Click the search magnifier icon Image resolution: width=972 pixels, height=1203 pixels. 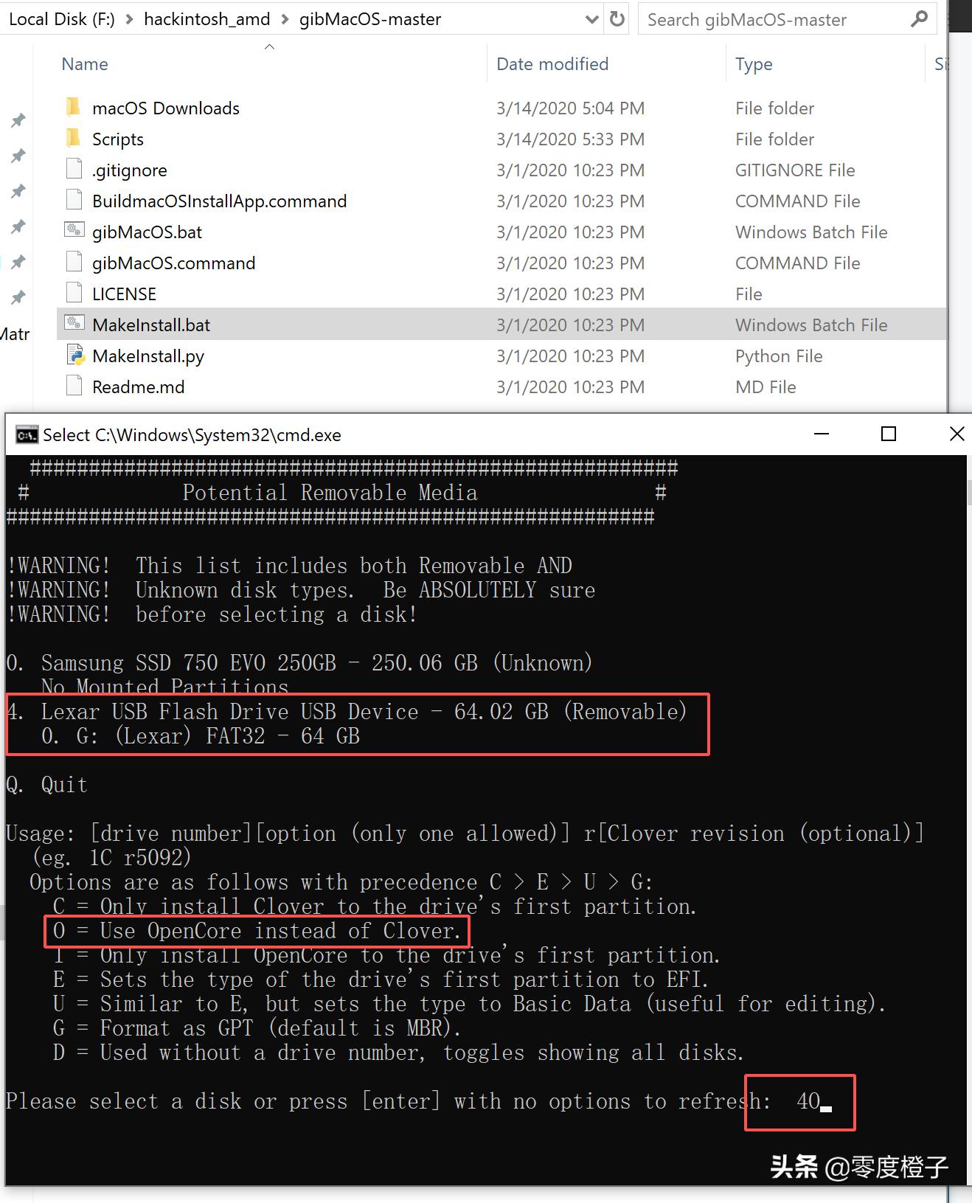[919, 19]
